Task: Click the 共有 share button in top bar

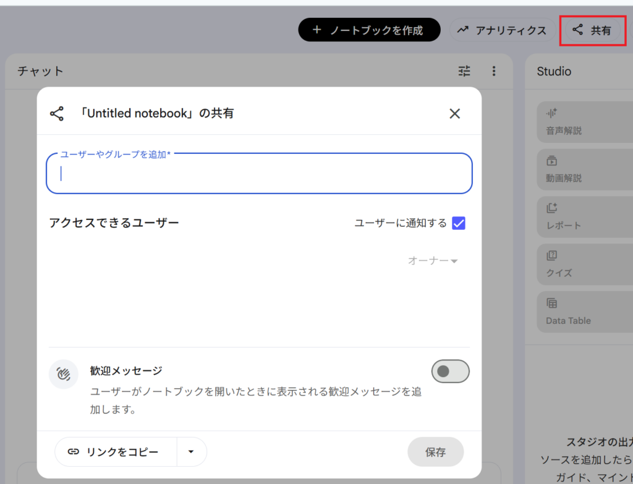Action: coord(592,30)
